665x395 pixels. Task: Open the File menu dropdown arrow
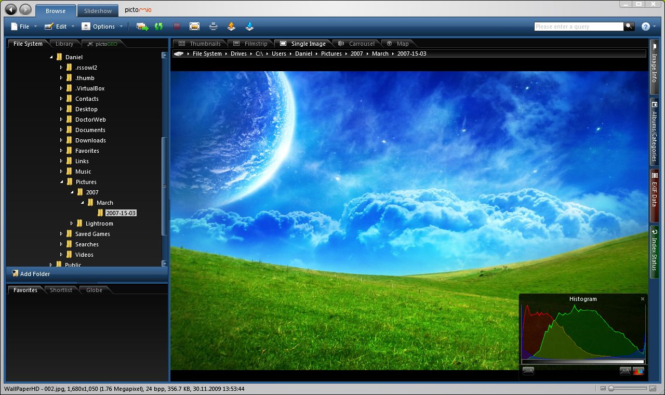[35, 27]
